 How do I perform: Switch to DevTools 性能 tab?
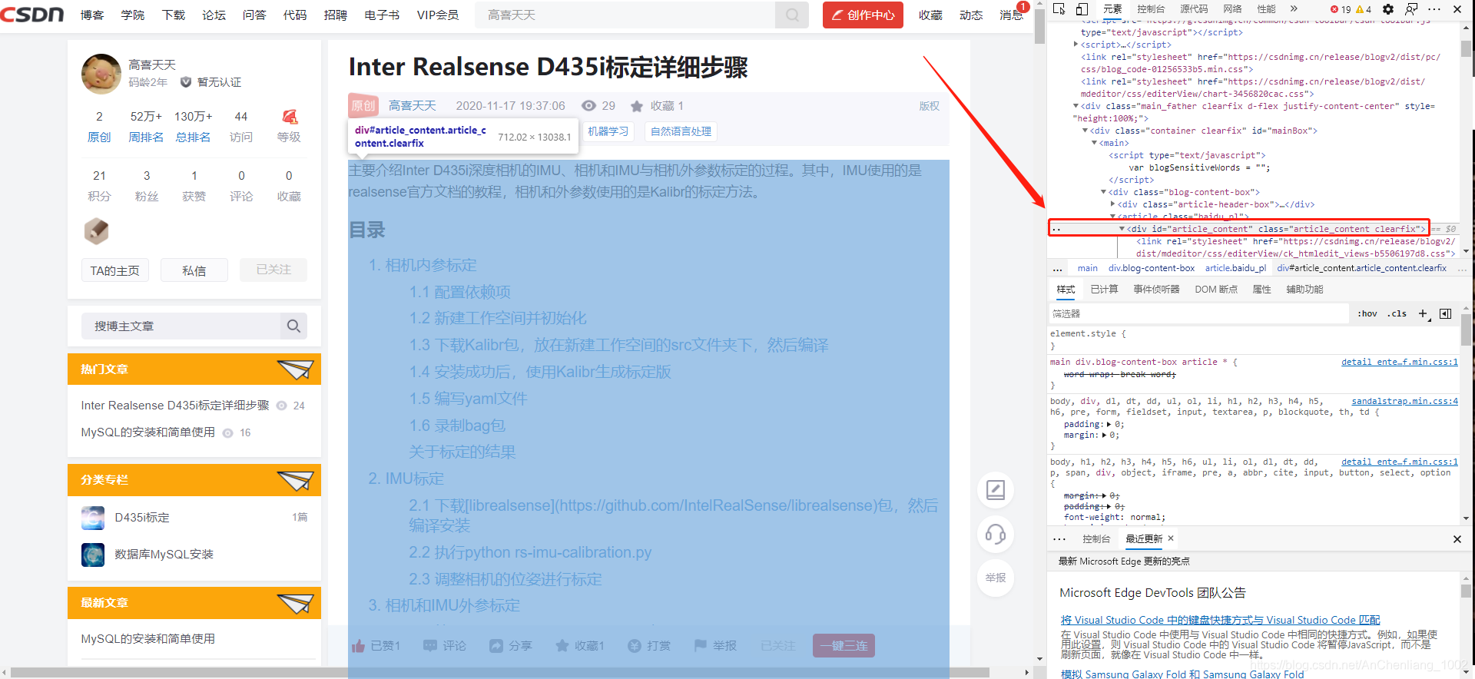(x=1267, y=9)
